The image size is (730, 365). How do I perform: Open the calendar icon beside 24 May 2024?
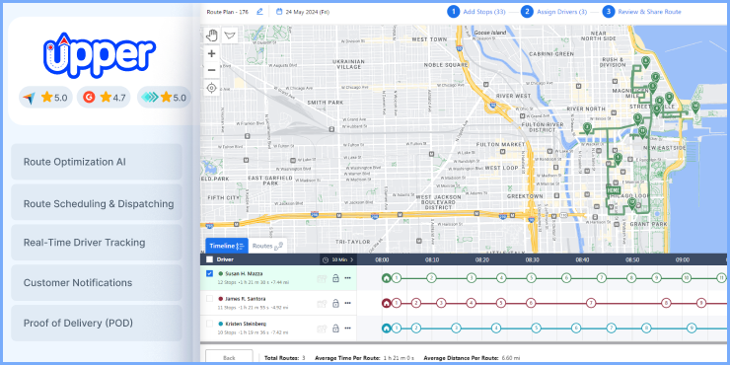(279, 12)
